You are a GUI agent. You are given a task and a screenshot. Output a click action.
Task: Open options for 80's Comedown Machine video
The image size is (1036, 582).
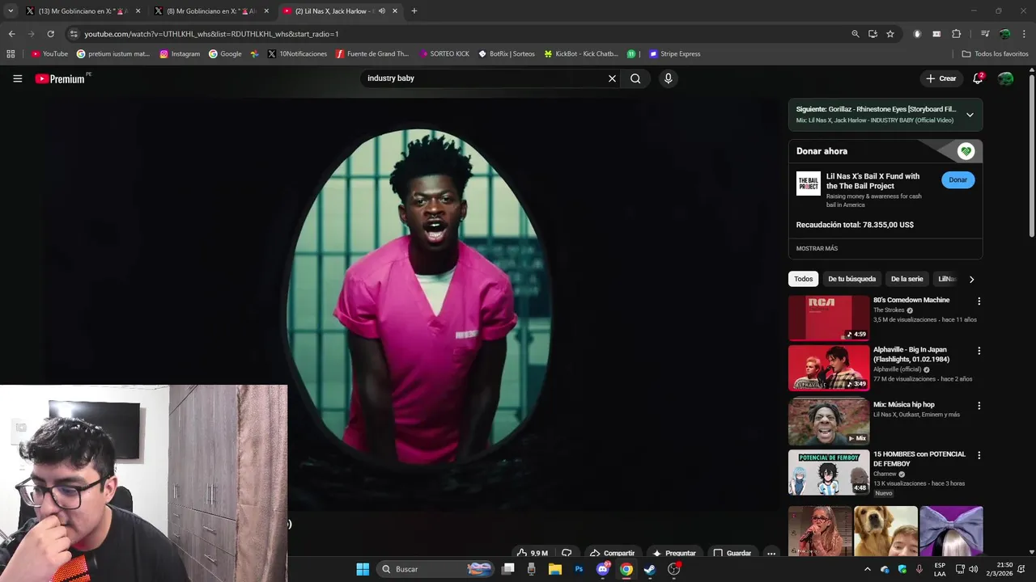(x=979, y=301)
